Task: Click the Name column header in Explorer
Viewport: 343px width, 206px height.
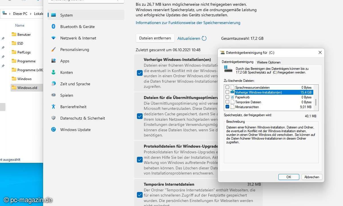Action: (20, 25)
